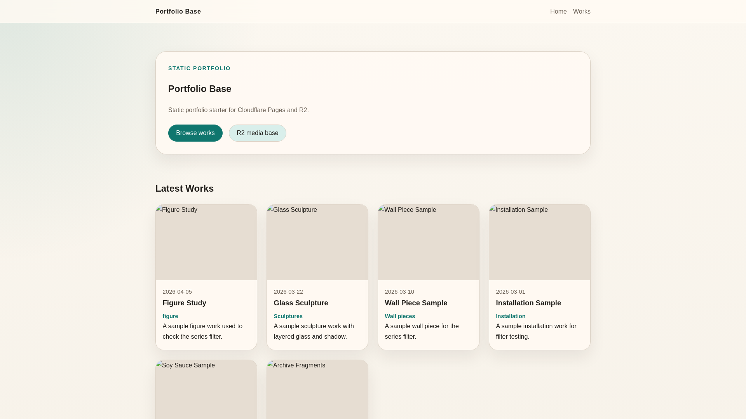Click the Installation Sample card title

[x=528, y=303]
